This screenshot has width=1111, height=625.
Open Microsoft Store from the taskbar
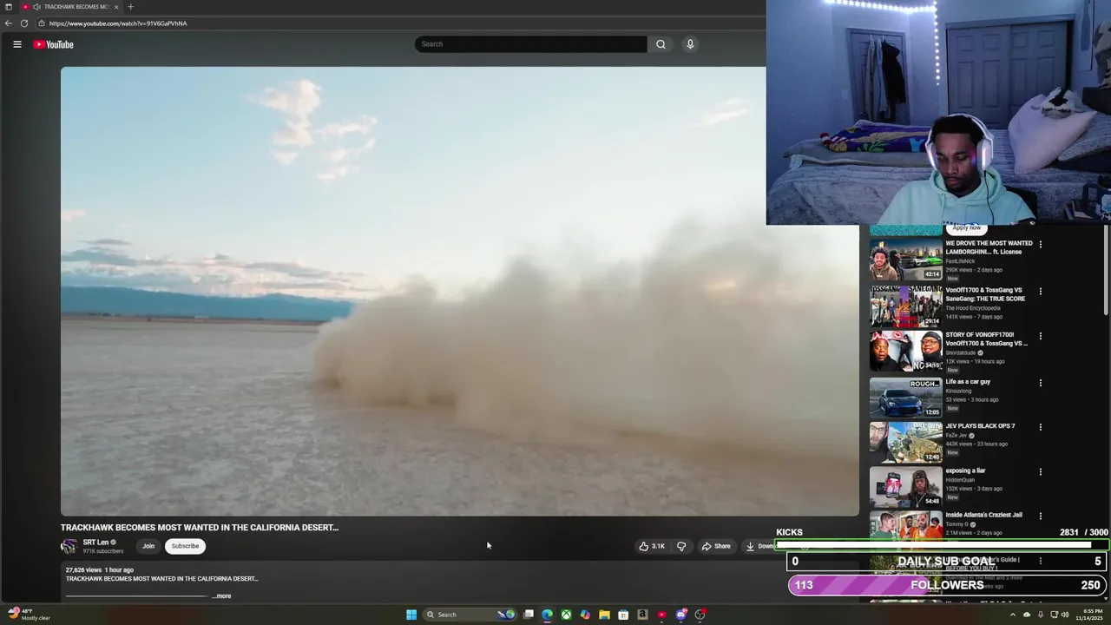tap(623, 615)
